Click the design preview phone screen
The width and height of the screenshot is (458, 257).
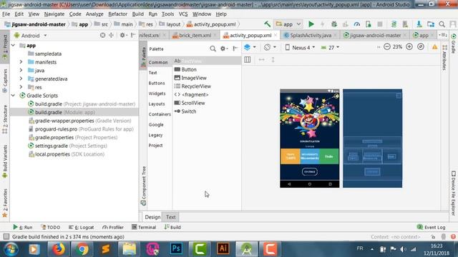[x=310, y=138]
